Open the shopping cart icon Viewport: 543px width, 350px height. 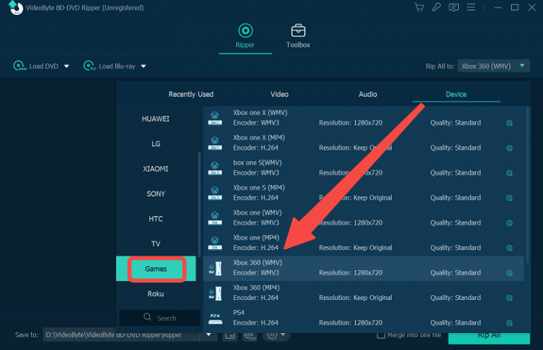point(419,7)
